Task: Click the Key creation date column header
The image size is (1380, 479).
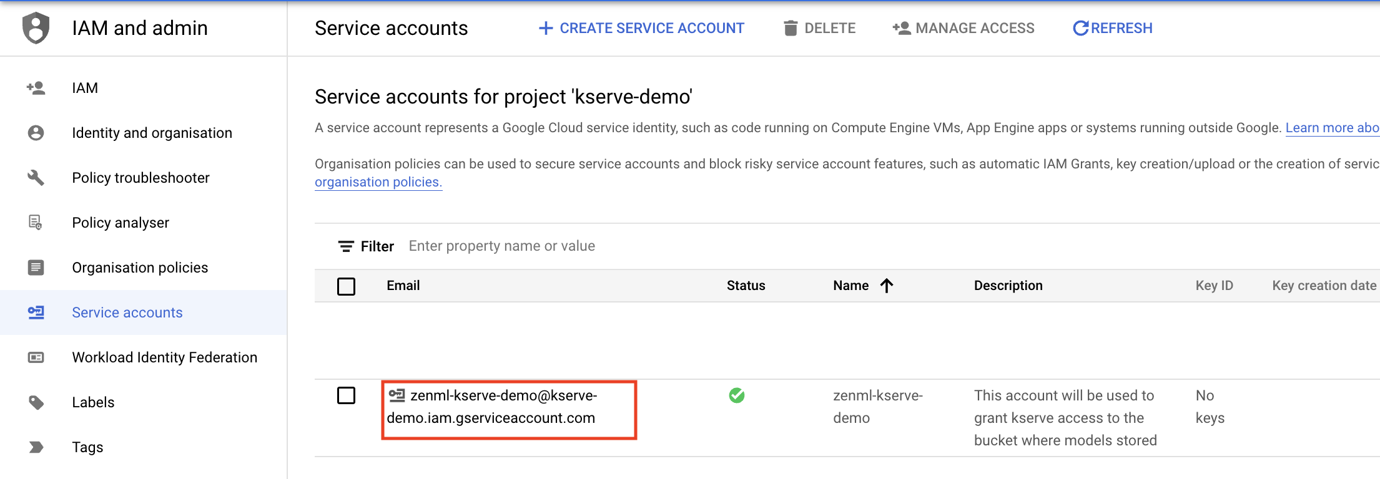Action: pos(1324,286)
